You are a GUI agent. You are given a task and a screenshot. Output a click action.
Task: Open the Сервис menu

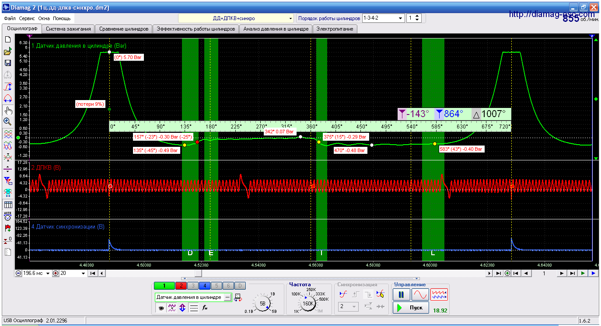[27, 19]
